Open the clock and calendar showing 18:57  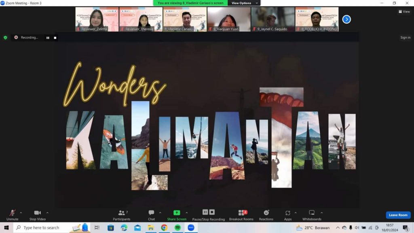[390, 227]
